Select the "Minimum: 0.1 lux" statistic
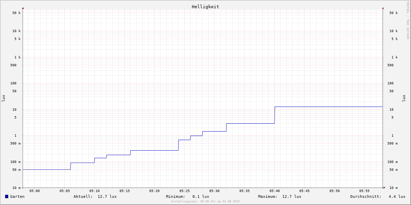This screenshot has width=411, height=205. point(188,196)
